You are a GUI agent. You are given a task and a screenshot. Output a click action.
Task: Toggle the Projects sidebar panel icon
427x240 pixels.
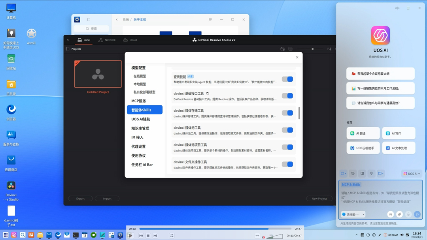[x=68, y=49]
